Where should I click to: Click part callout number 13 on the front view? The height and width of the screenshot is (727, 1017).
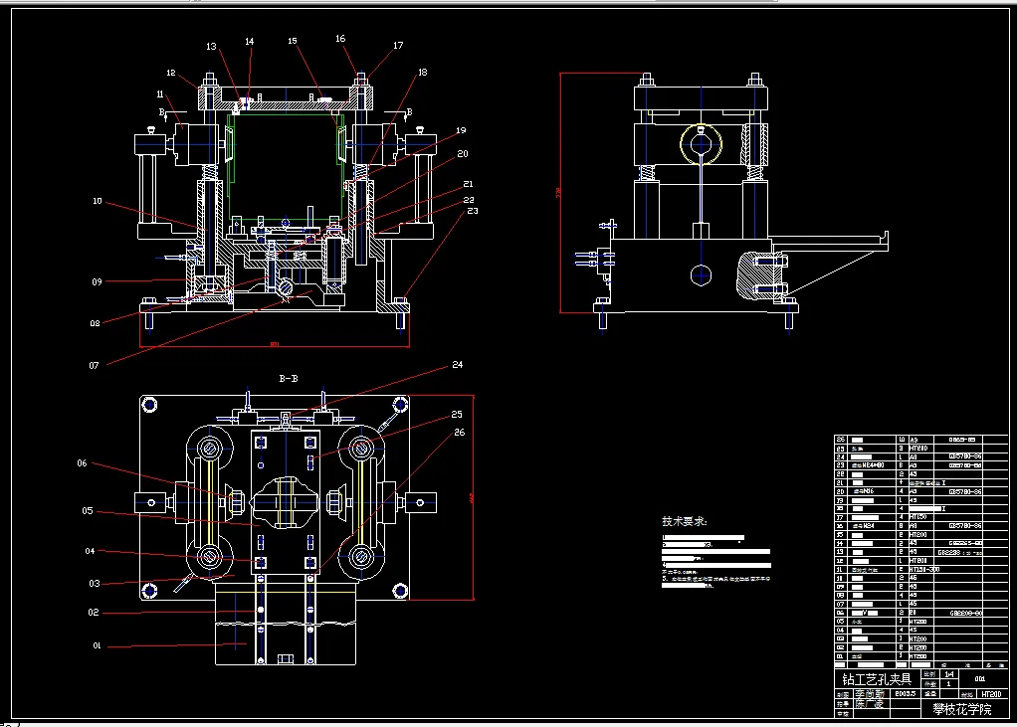(211, 47)
